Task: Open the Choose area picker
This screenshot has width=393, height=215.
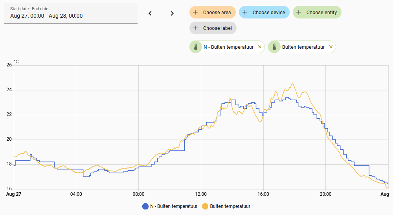Action: pos(217,13)
